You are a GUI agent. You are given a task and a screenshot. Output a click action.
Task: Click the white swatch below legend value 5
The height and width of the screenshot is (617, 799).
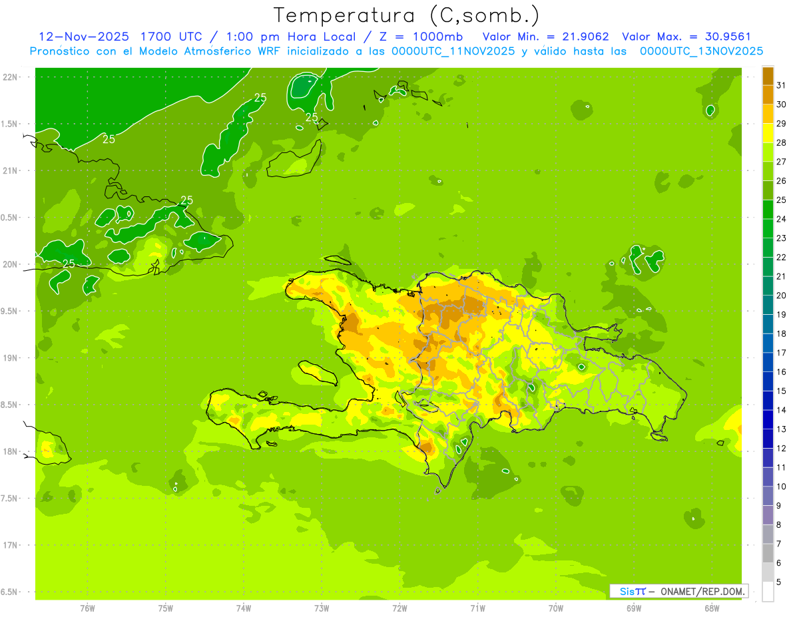768,592
